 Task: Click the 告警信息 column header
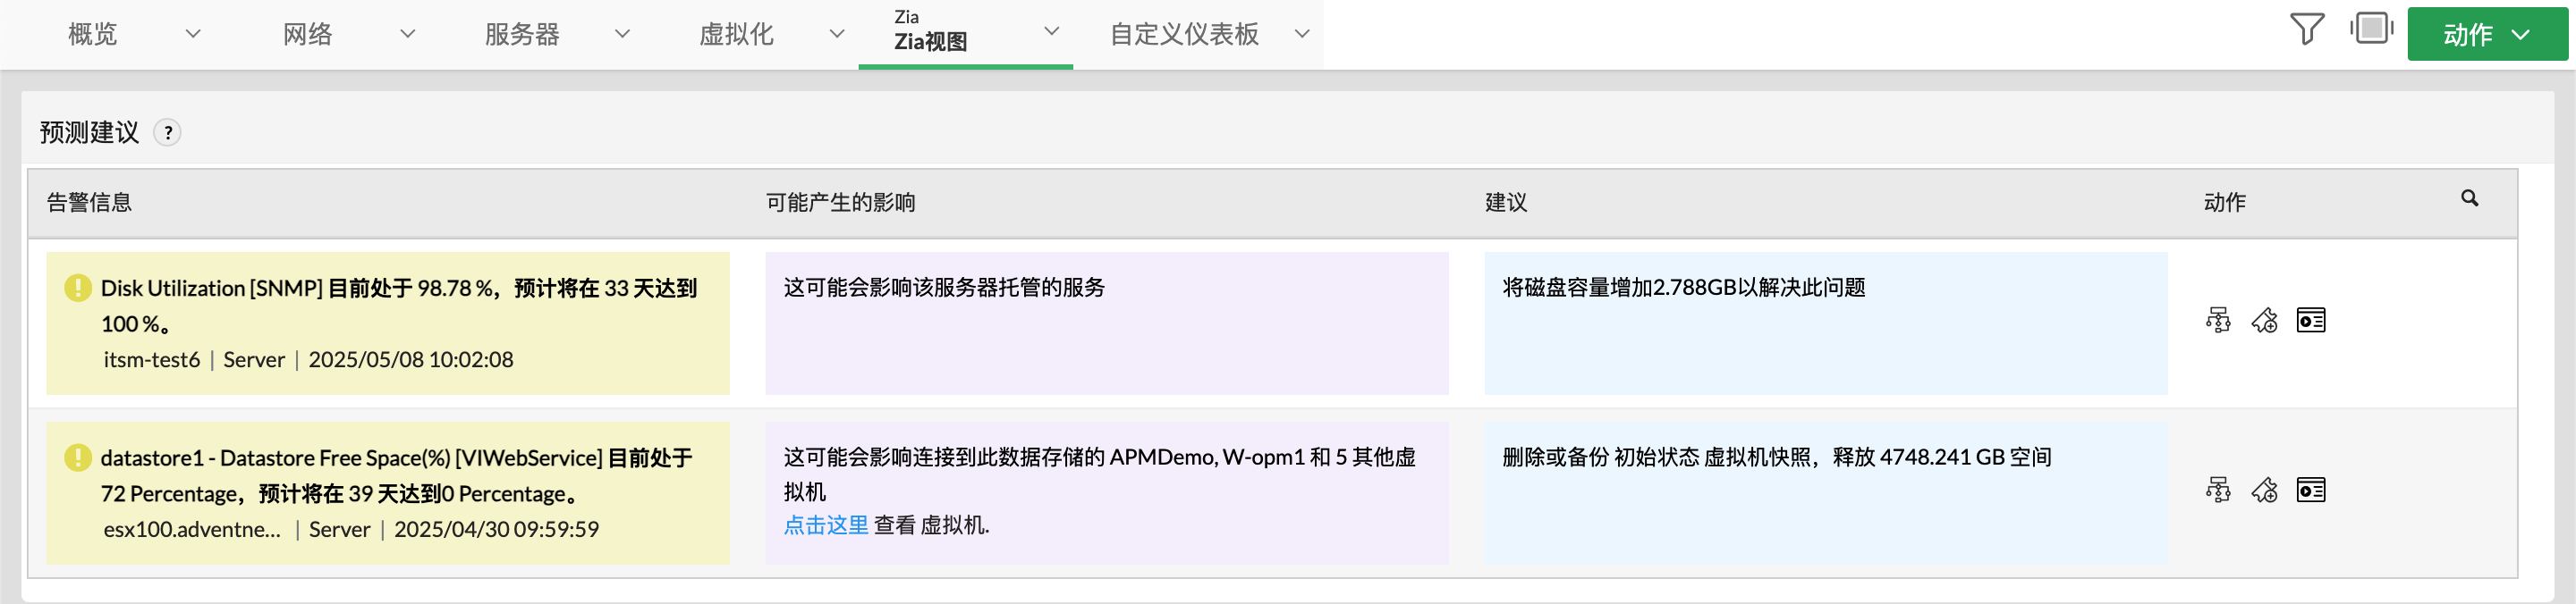tap(89, 203)
